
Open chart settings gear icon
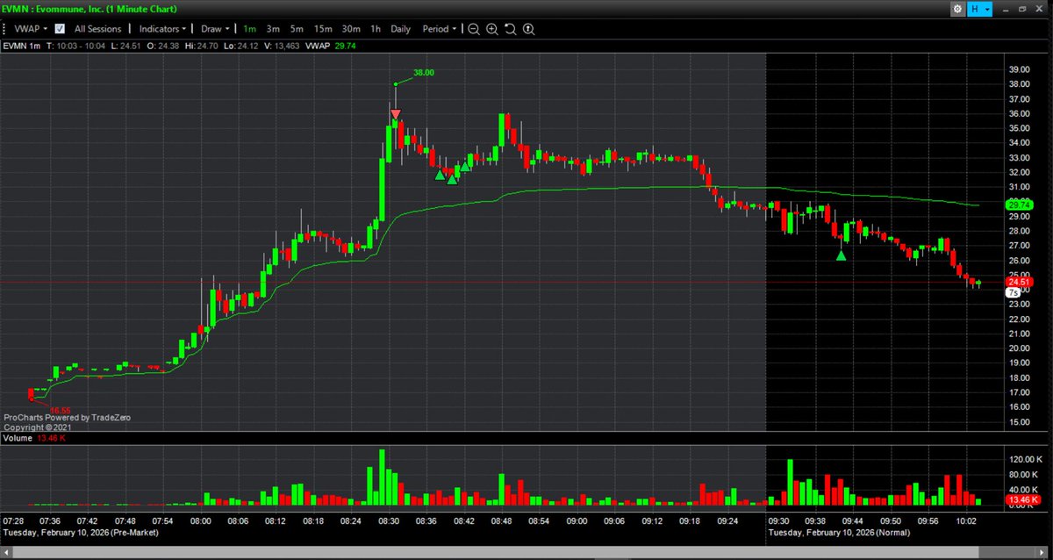click(x=957, y=9)
